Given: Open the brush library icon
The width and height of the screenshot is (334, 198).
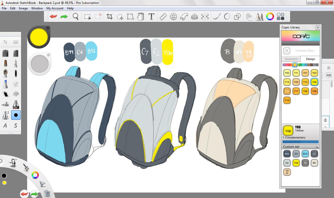Looking at the screenshot, I should click(x=16, y=42).
